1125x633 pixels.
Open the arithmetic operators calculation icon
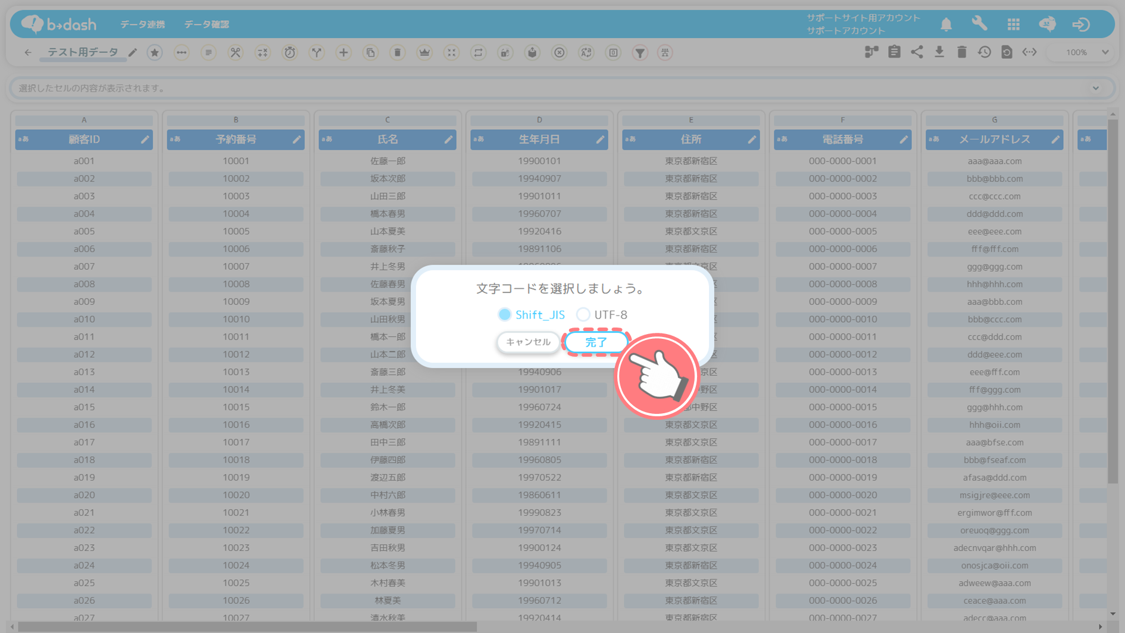click(x=262, y=52)
